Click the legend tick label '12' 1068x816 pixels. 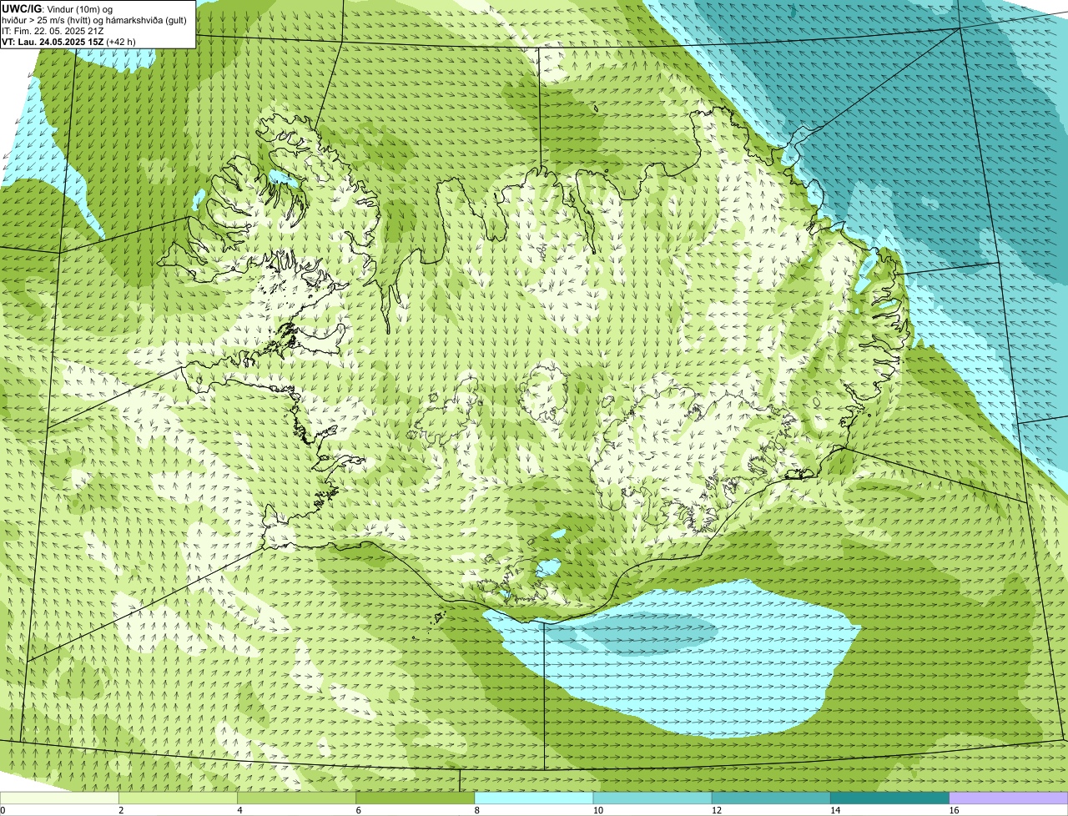(x=716, y=810)
